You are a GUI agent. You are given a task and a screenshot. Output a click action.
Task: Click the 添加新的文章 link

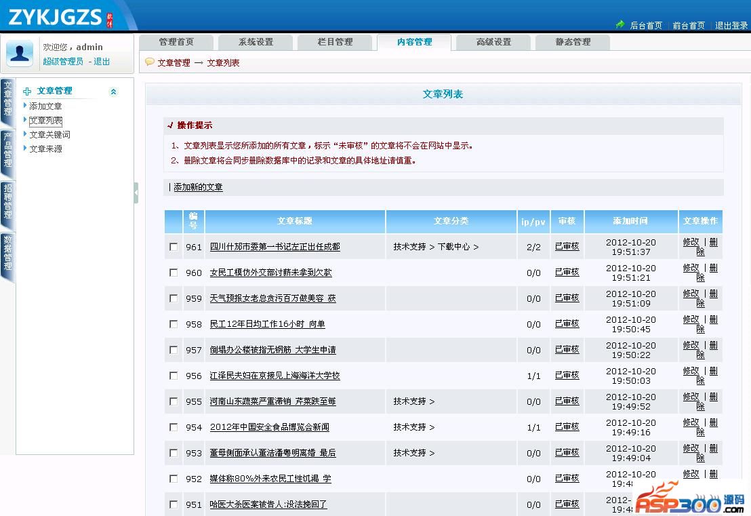click(x=198, y=187)
